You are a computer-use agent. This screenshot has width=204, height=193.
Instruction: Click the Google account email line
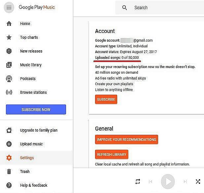[x=124, y=40]
